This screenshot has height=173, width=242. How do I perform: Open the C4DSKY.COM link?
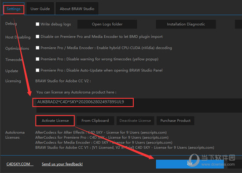[20, 164]
